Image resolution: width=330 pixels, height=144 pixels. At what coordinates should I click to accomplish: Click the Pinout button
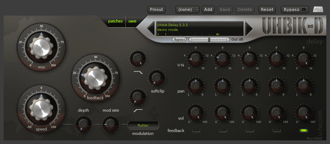point(156,9)
